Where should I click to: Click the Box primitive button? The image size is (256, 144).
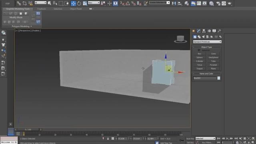[200, 54]
